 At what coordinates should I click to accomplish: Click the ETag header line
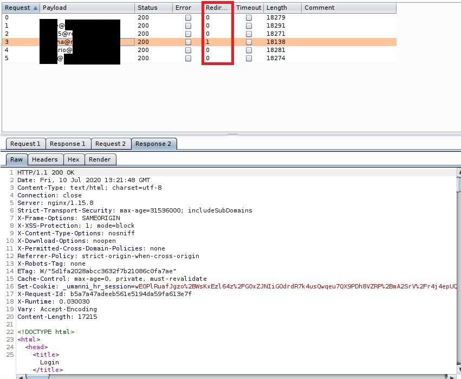97,271
